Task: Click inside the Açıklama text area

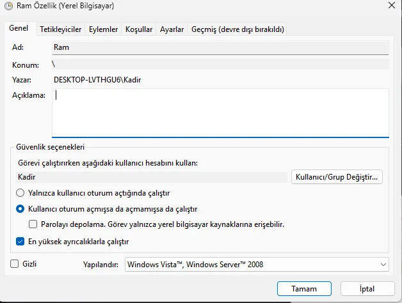Action: pyautogui.click(x=220, y=113)
